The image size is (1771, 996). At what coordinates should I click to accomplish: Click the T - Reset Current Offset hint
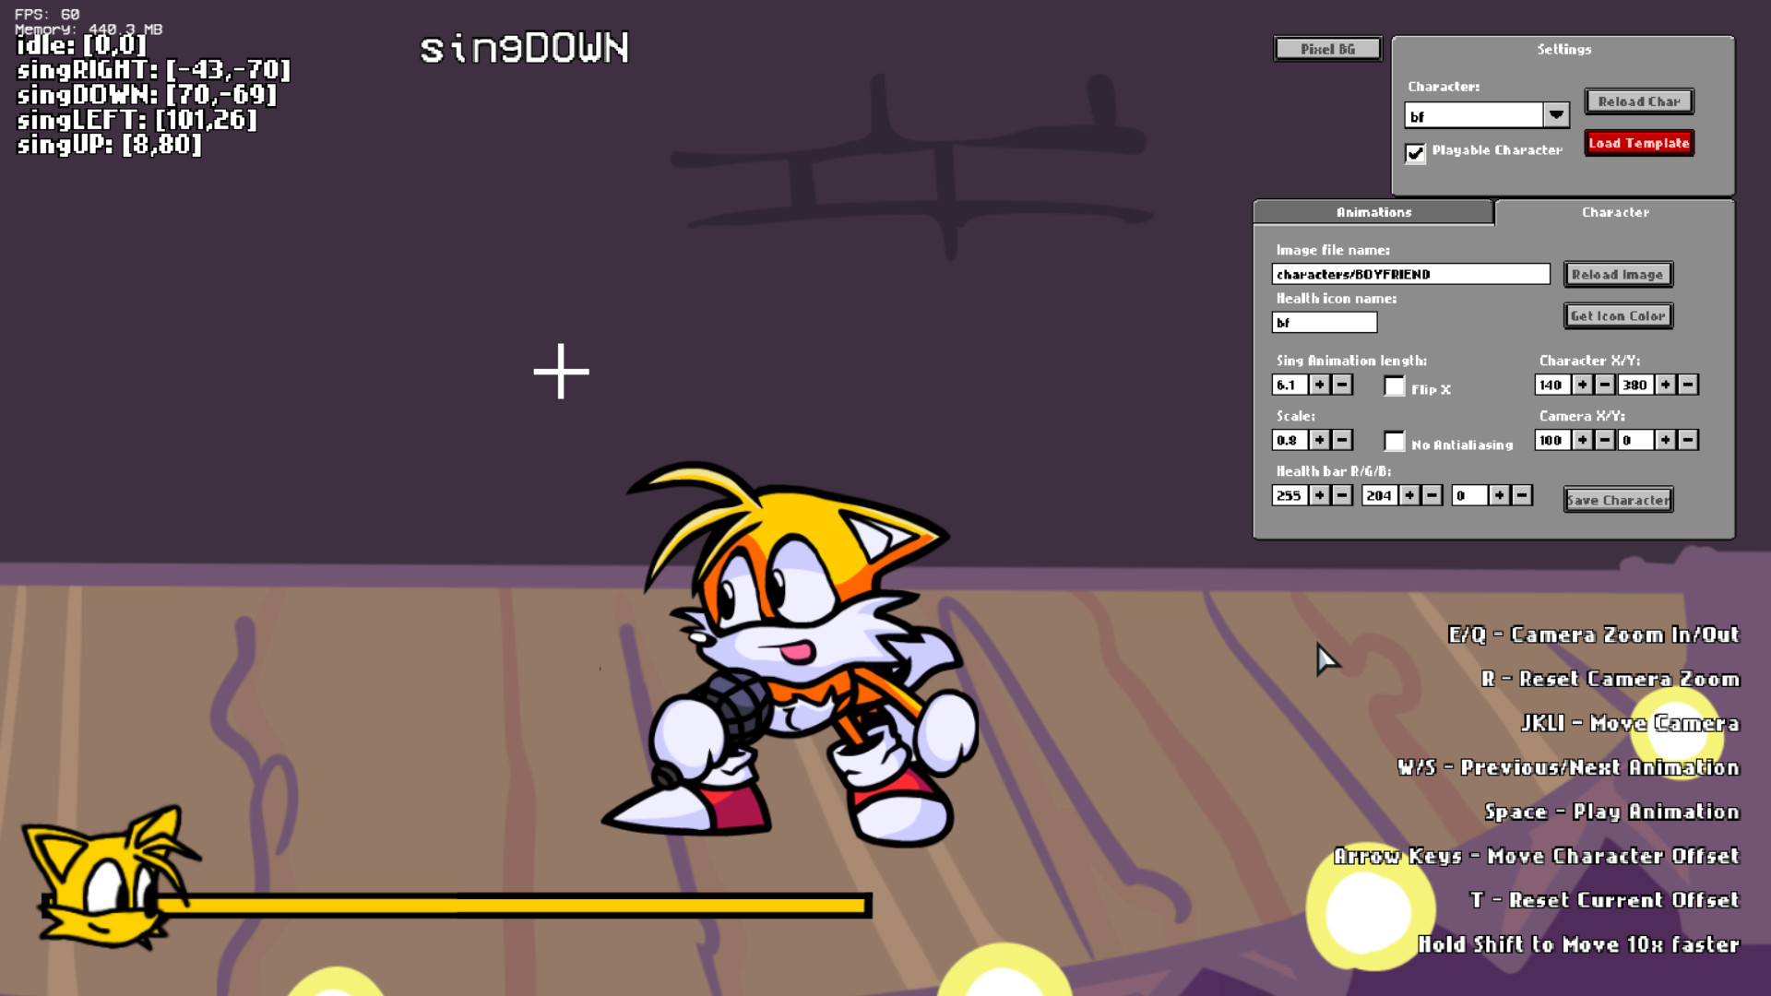pos(1604,900)
